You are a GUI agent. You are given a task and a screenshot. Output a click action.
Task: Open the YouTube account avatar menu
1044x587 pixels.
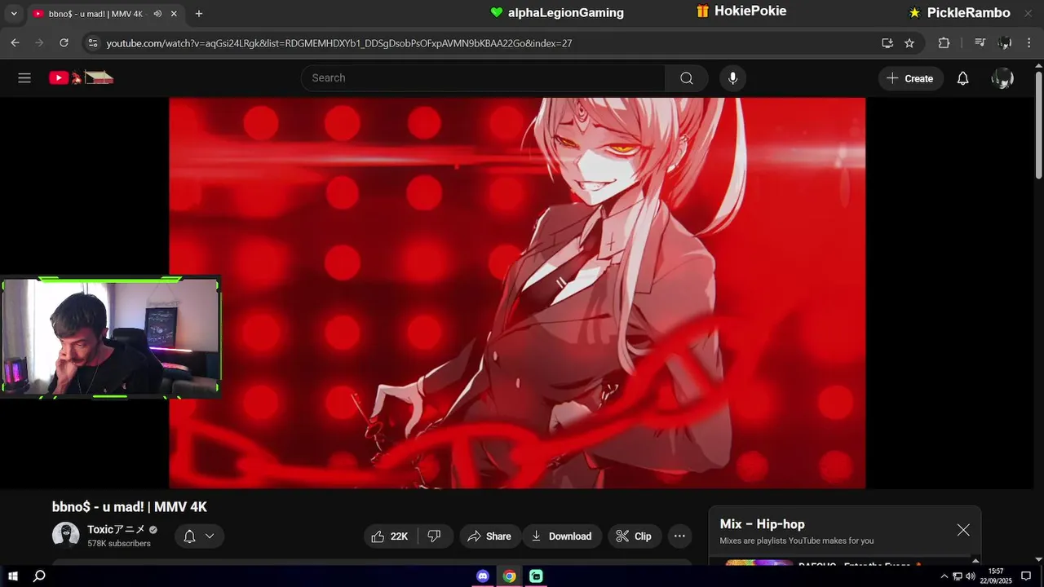point(1002,78)
